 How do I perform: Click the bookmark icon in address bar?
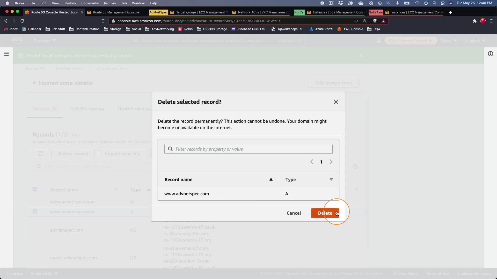[x=103, y=21]
